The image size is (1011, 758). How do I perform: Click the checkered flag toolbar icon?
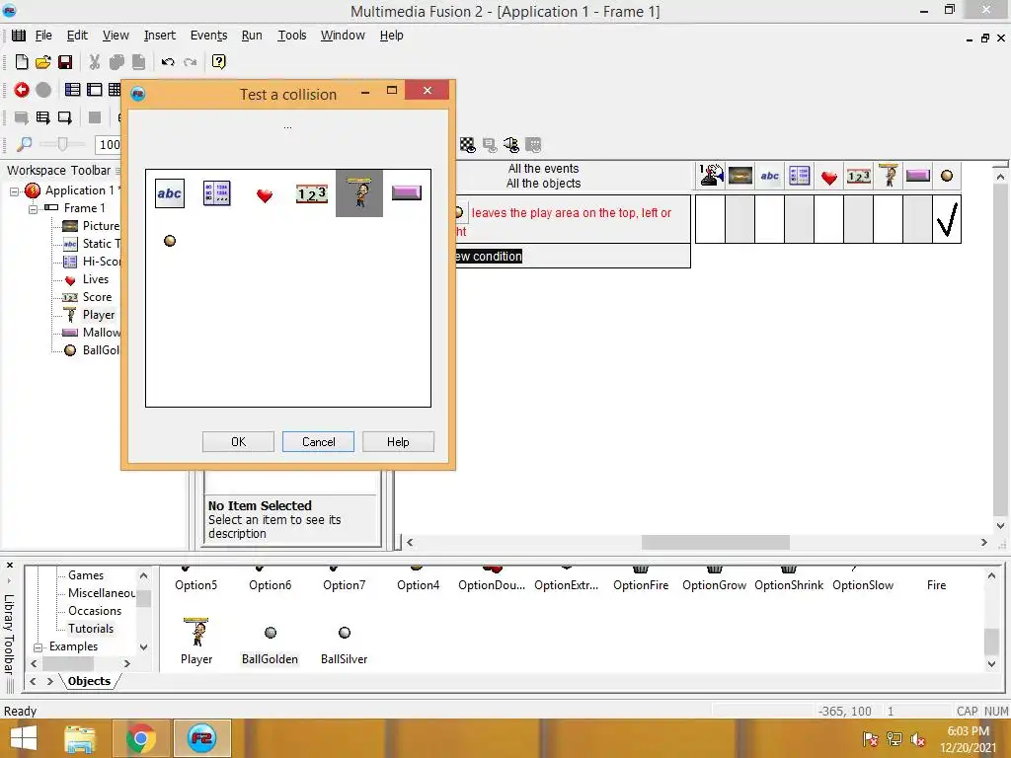(x=467, y=145)
